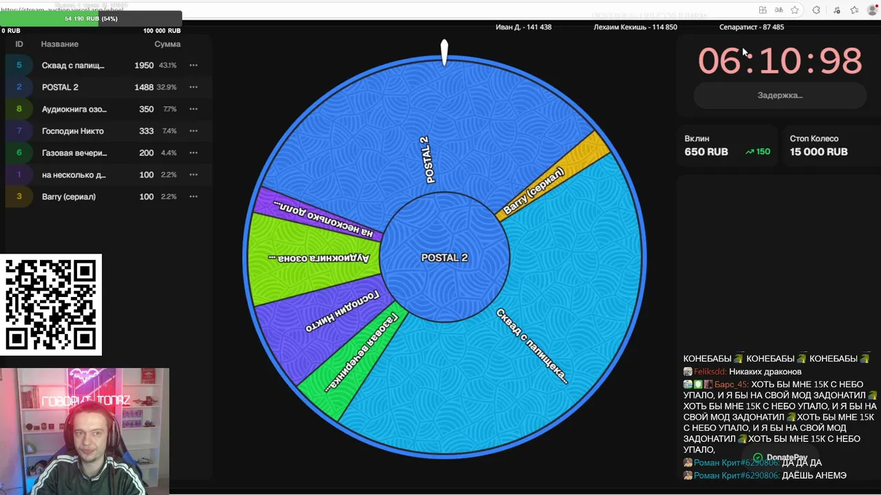
Task: Select the Газовая вечери... list row name
Action: [74, 153]
